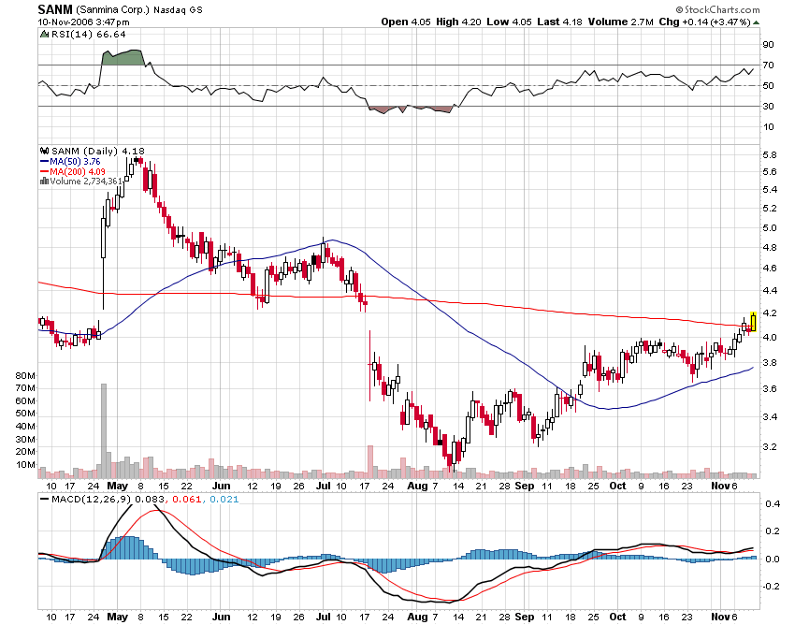795x625 pixels.
Task: Click the 4.4 price axis label
Action: 770,291
